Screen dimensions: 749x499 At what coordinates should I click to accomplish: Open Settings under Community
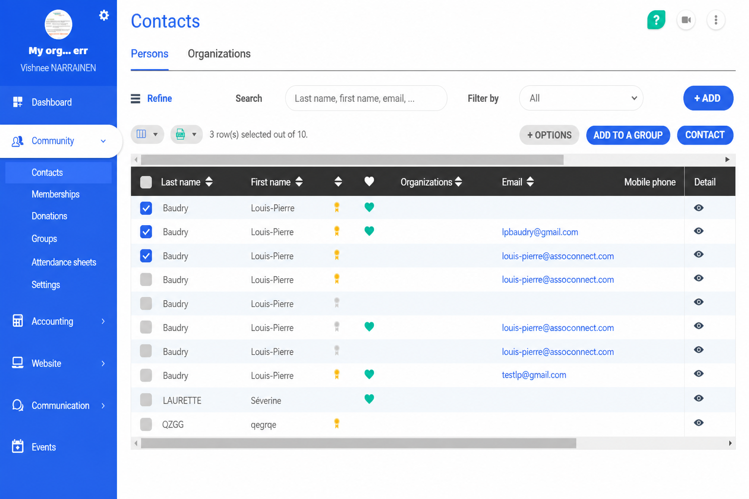click(x=46, y=285)
